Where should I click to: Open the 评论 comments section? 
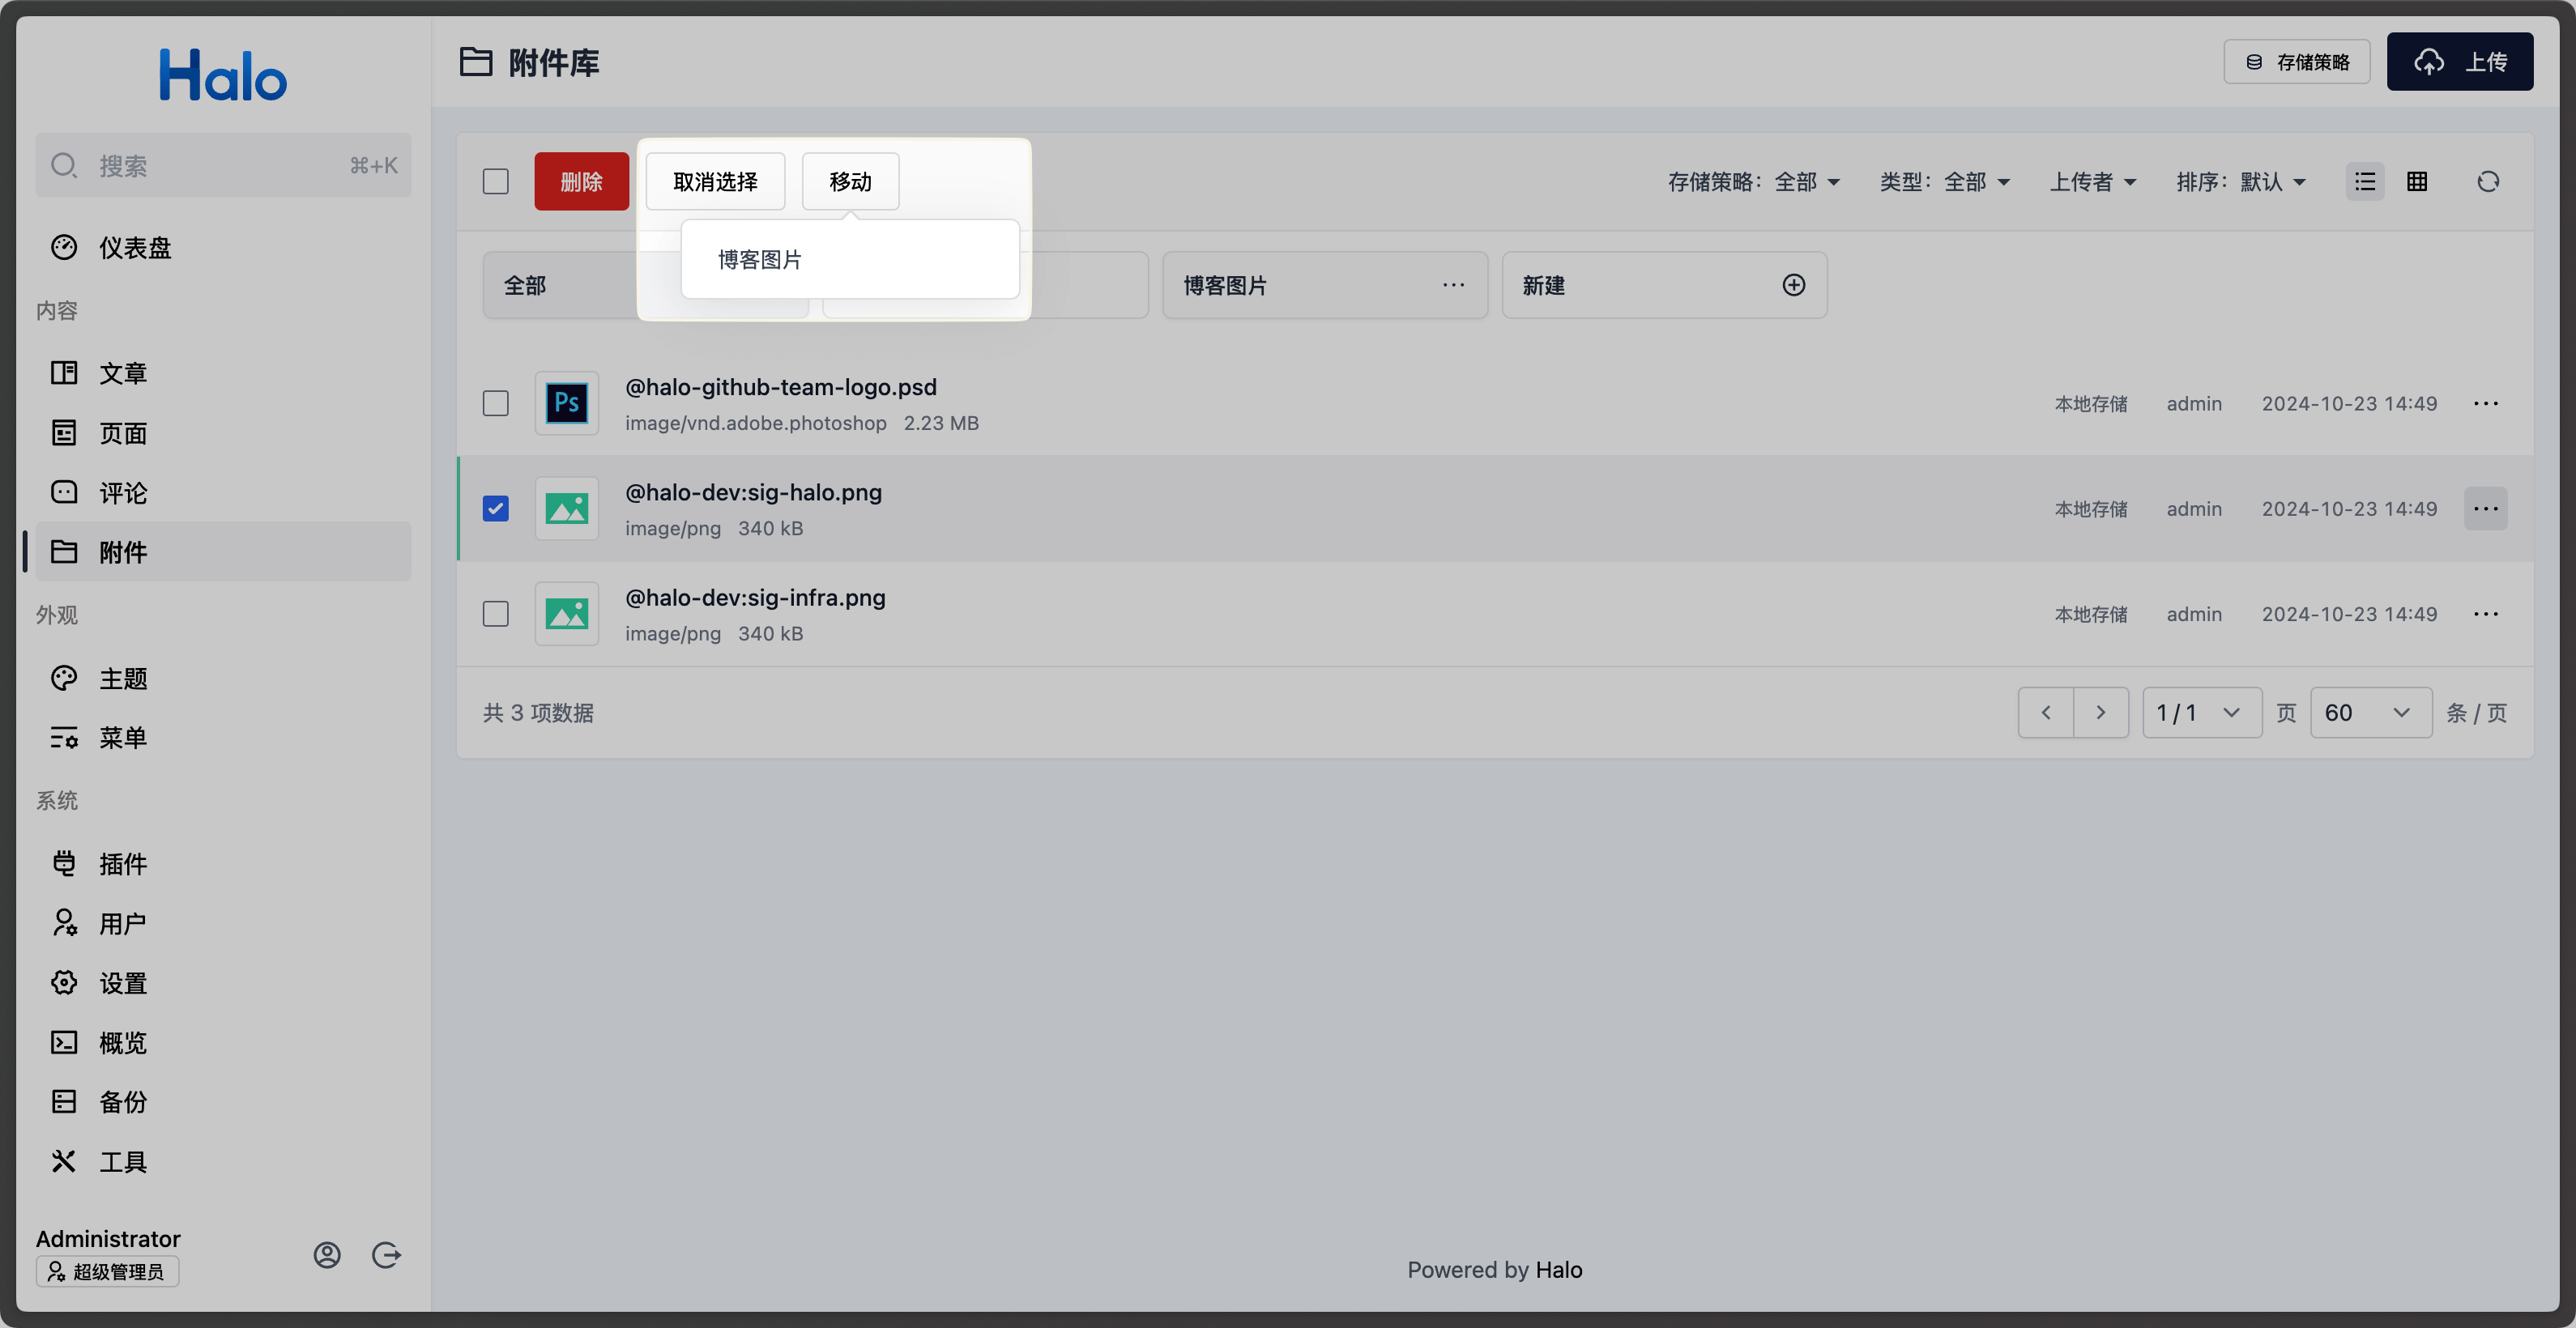[122, 492]
